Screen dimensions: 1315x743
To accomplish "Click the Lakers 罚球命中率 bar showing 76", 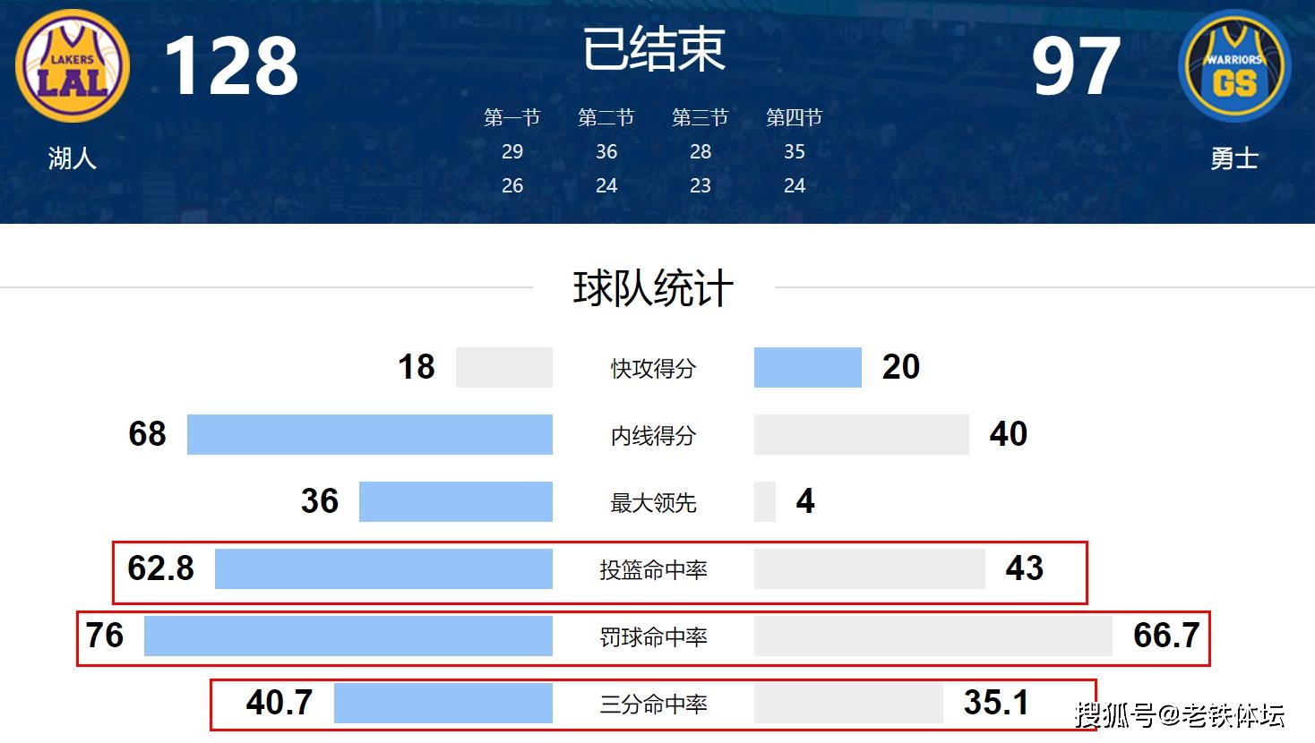I will [x=348, y=636].
